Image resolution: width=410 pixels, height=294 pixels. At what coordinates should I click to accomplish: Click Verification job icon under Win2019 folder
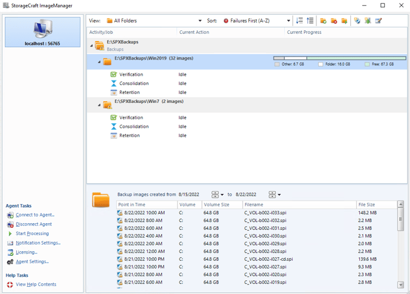[x=114, y=74]
